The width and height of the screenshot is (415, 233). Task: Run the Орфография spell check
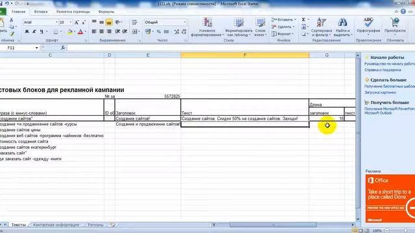coord(368,27)
